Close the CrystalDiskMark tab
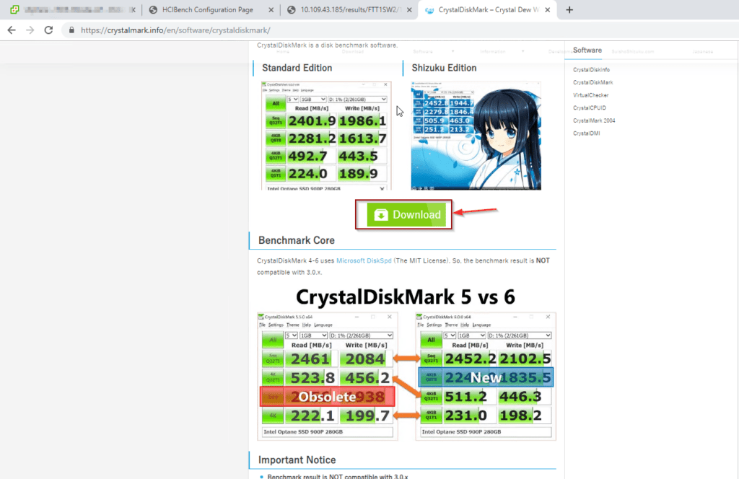This screenshot has height=479, width=739. 548,10
